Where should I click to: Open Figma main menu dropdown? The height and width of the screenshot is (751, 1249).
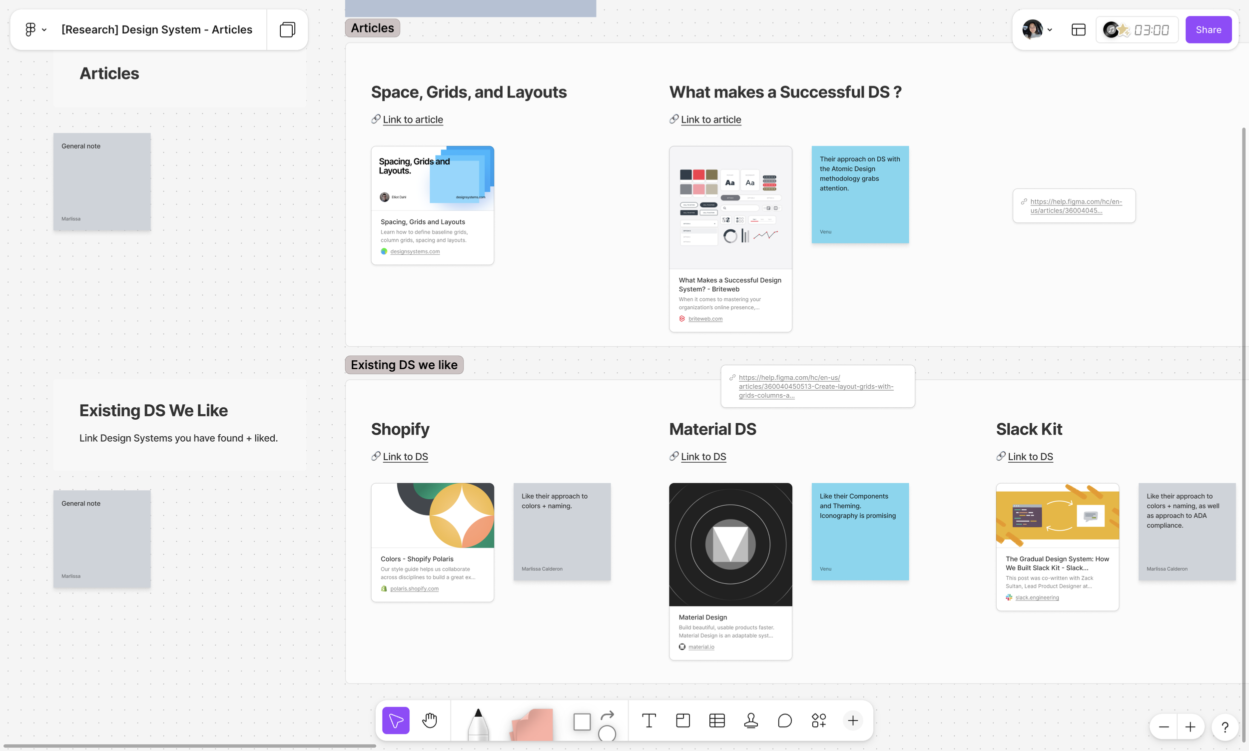coord(35,29)
